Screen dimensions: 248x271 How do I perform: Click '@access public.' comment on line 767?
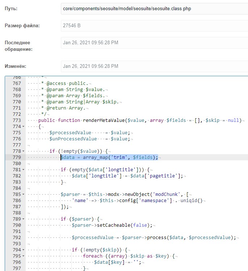tap(67, 83)
